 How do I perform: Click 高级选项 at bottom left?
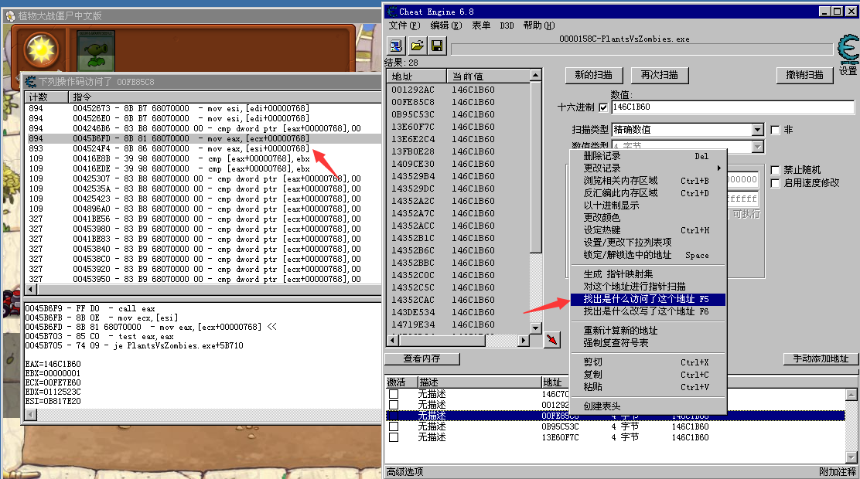[404, 472]
